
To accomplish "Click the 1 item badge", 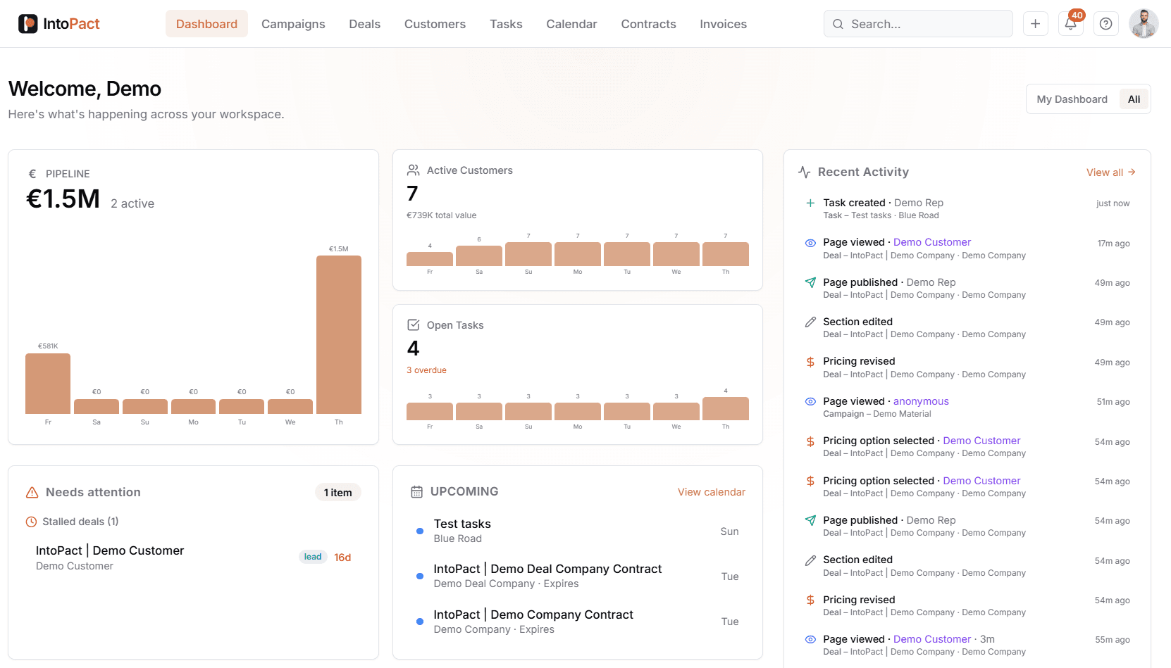I will pyautogui.click(x=337, y=493).
